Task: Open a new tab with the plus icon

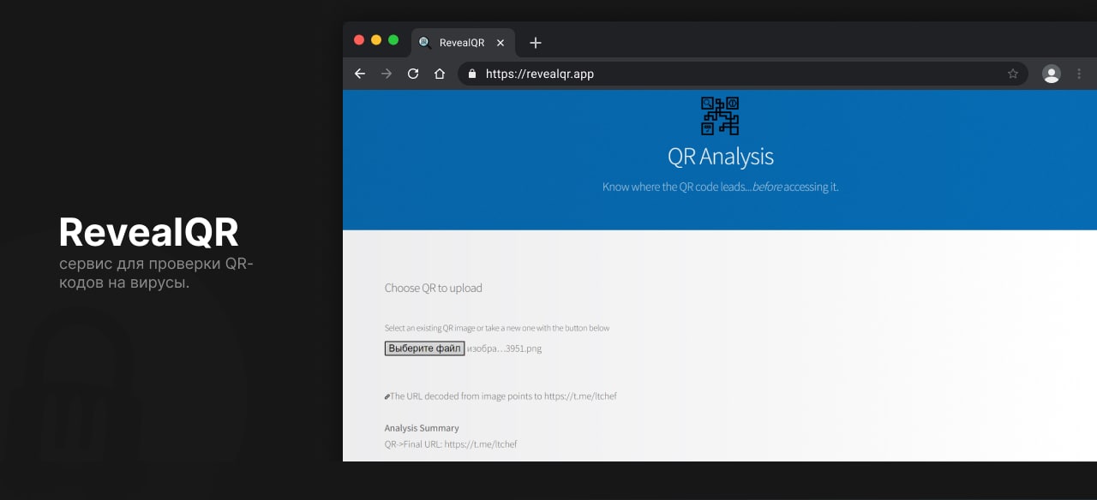Action: pos(536,43)
